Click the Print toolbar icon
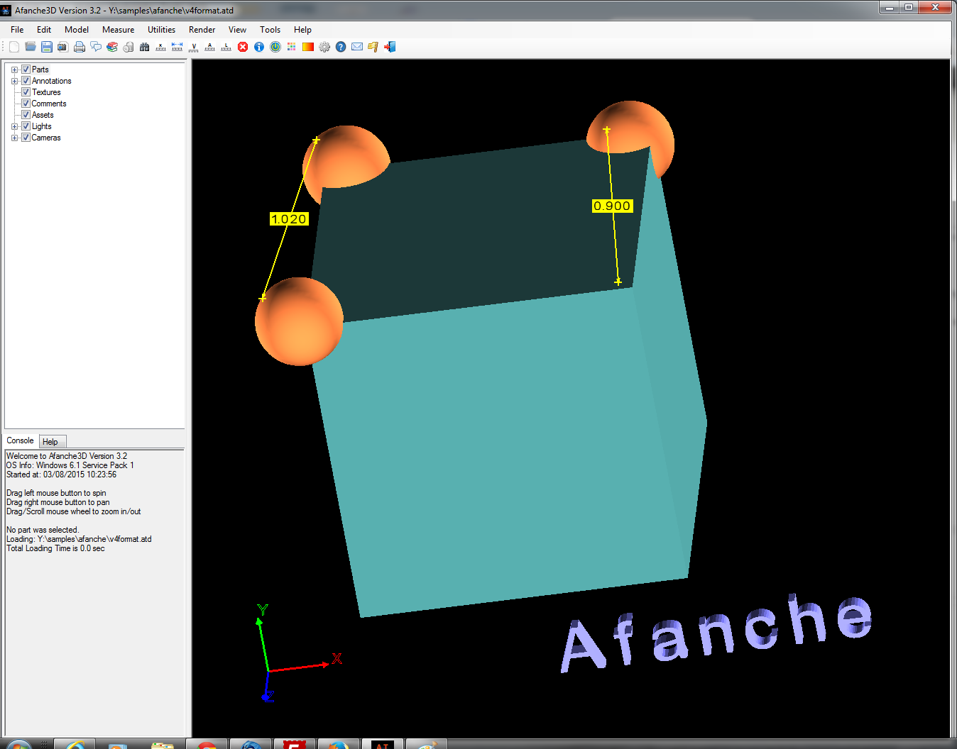The height and width of the screenshot is (749, 957). pos(80,47)
